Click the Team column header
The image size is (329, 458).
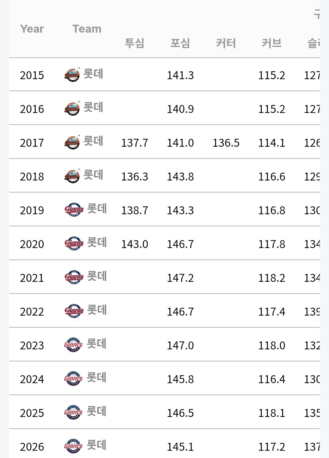(87, 29)
